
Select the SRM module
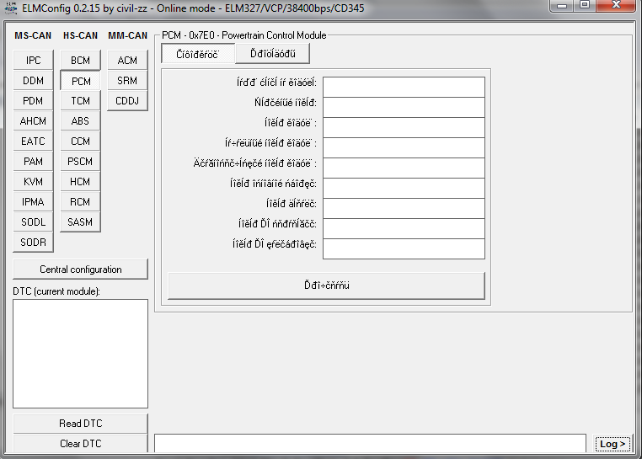127,81
